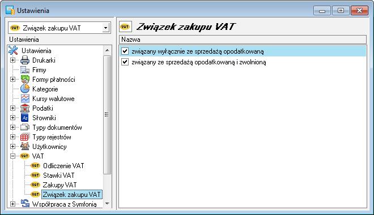Collapse the VAT tree node
Image resolution: width=374 pixels, height=215 pixels.
tap(12, 156)
